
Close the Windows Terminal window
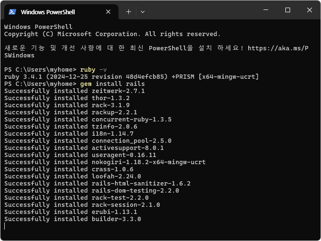click(310, 10)
